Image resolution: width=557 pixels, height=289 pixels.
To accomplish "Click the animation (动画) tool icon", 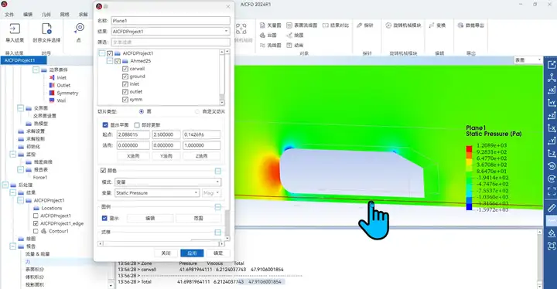I will point(289,45).
